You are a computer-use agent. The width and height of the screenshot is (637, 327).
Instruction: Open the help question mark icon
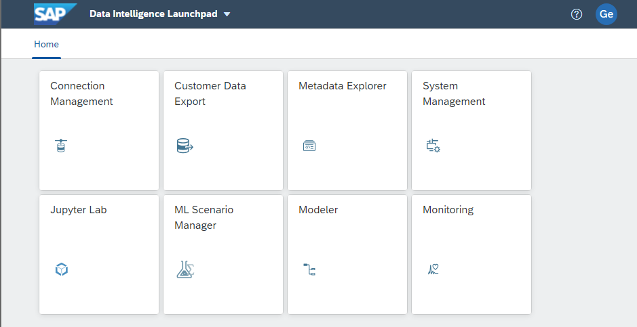[577, 14]
